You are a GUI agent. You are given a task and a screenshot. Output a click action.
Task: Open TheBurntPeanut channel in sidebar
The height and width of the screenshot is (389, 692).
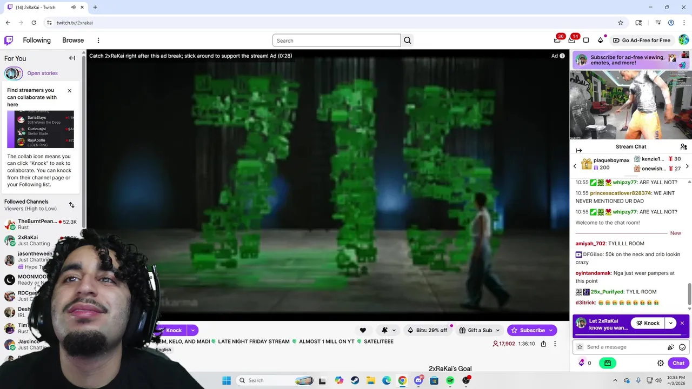click(x=41, y=224)
